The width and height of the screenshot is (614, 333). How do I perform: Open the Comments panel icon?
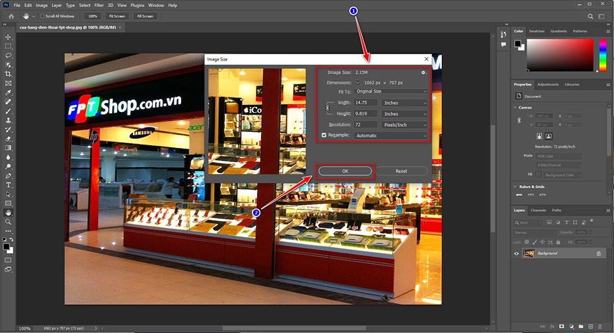[x=503, y=45]
